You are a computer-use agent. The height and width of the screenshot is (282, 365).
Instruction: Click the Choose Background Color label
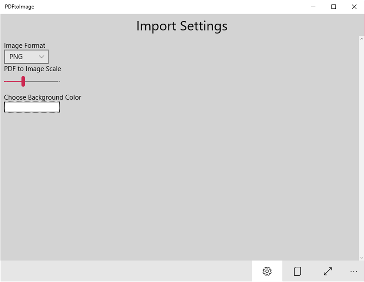coord(42,97)
